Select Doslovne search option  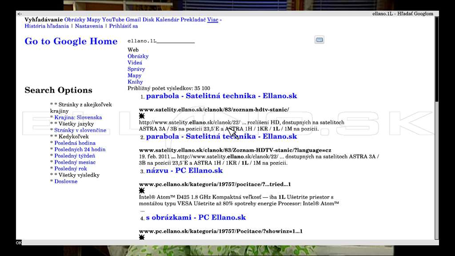point(66,181)
